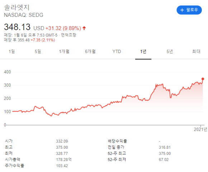Viewport: 208px width, 172px height.
Task: Switch to the 6개월 chart tab
Action: tap(90, 51)
